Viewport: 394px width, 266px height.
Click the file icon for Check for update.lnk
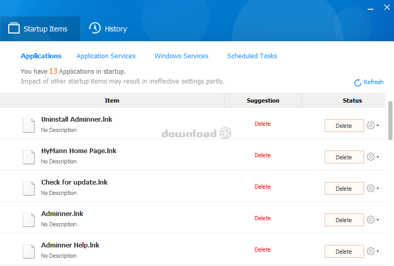point(28,188)
